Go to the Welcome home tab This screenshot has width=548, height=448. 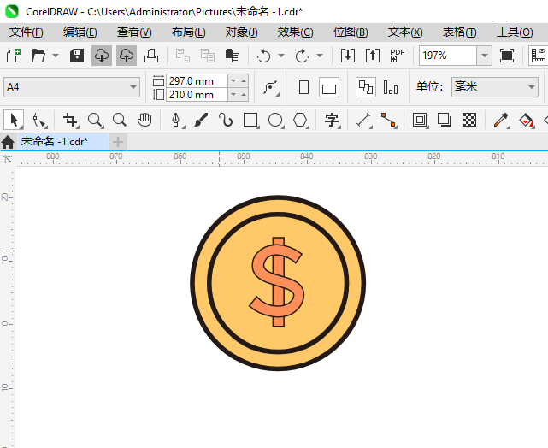8,142
